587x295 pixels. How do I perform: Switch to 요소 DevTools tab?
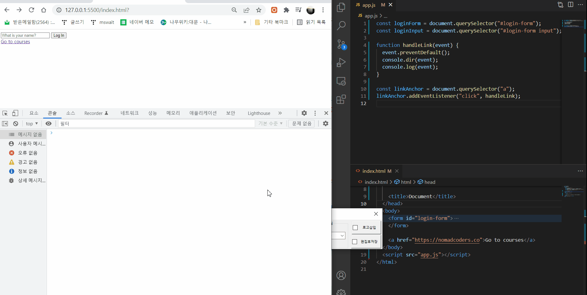[34, 113]
